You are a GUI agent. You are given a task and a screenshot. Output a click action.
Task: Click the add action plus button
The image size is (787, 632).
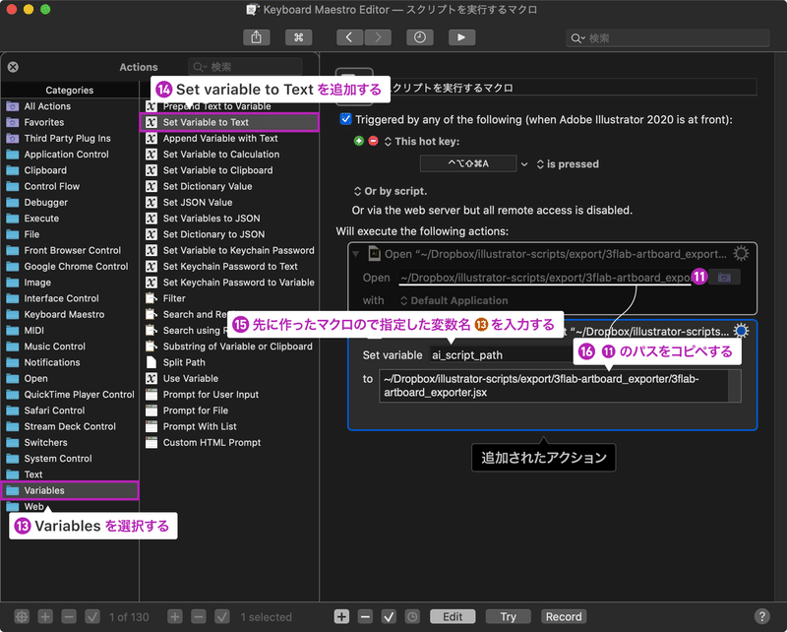pos(341,616)
